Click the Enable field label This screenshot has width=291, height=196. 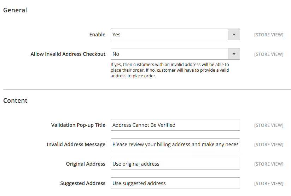(x=97, y=35)
